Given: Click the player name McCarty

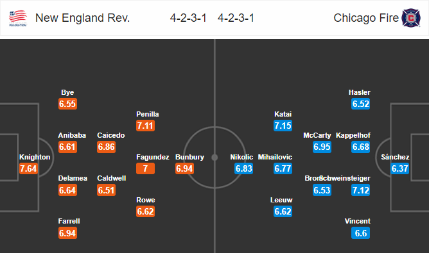Looking at the screenshot, I should (x=317, y=135).
